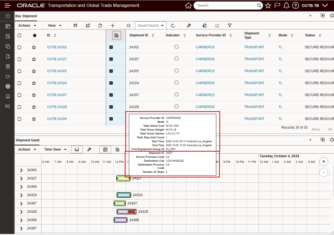334x235 pixels.
Task: Click the wrench icon in Shipment Gantt toolbar
Action: click(x=89, y=149)
